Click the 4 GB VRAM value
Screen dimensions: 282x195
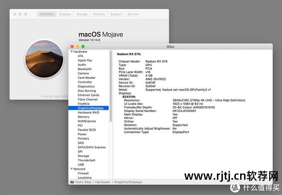149,76
